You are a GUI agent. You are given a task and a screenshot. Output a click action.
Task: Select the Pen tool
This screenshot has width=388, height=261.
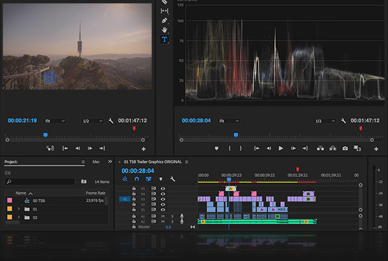click(x=164, y=20)
